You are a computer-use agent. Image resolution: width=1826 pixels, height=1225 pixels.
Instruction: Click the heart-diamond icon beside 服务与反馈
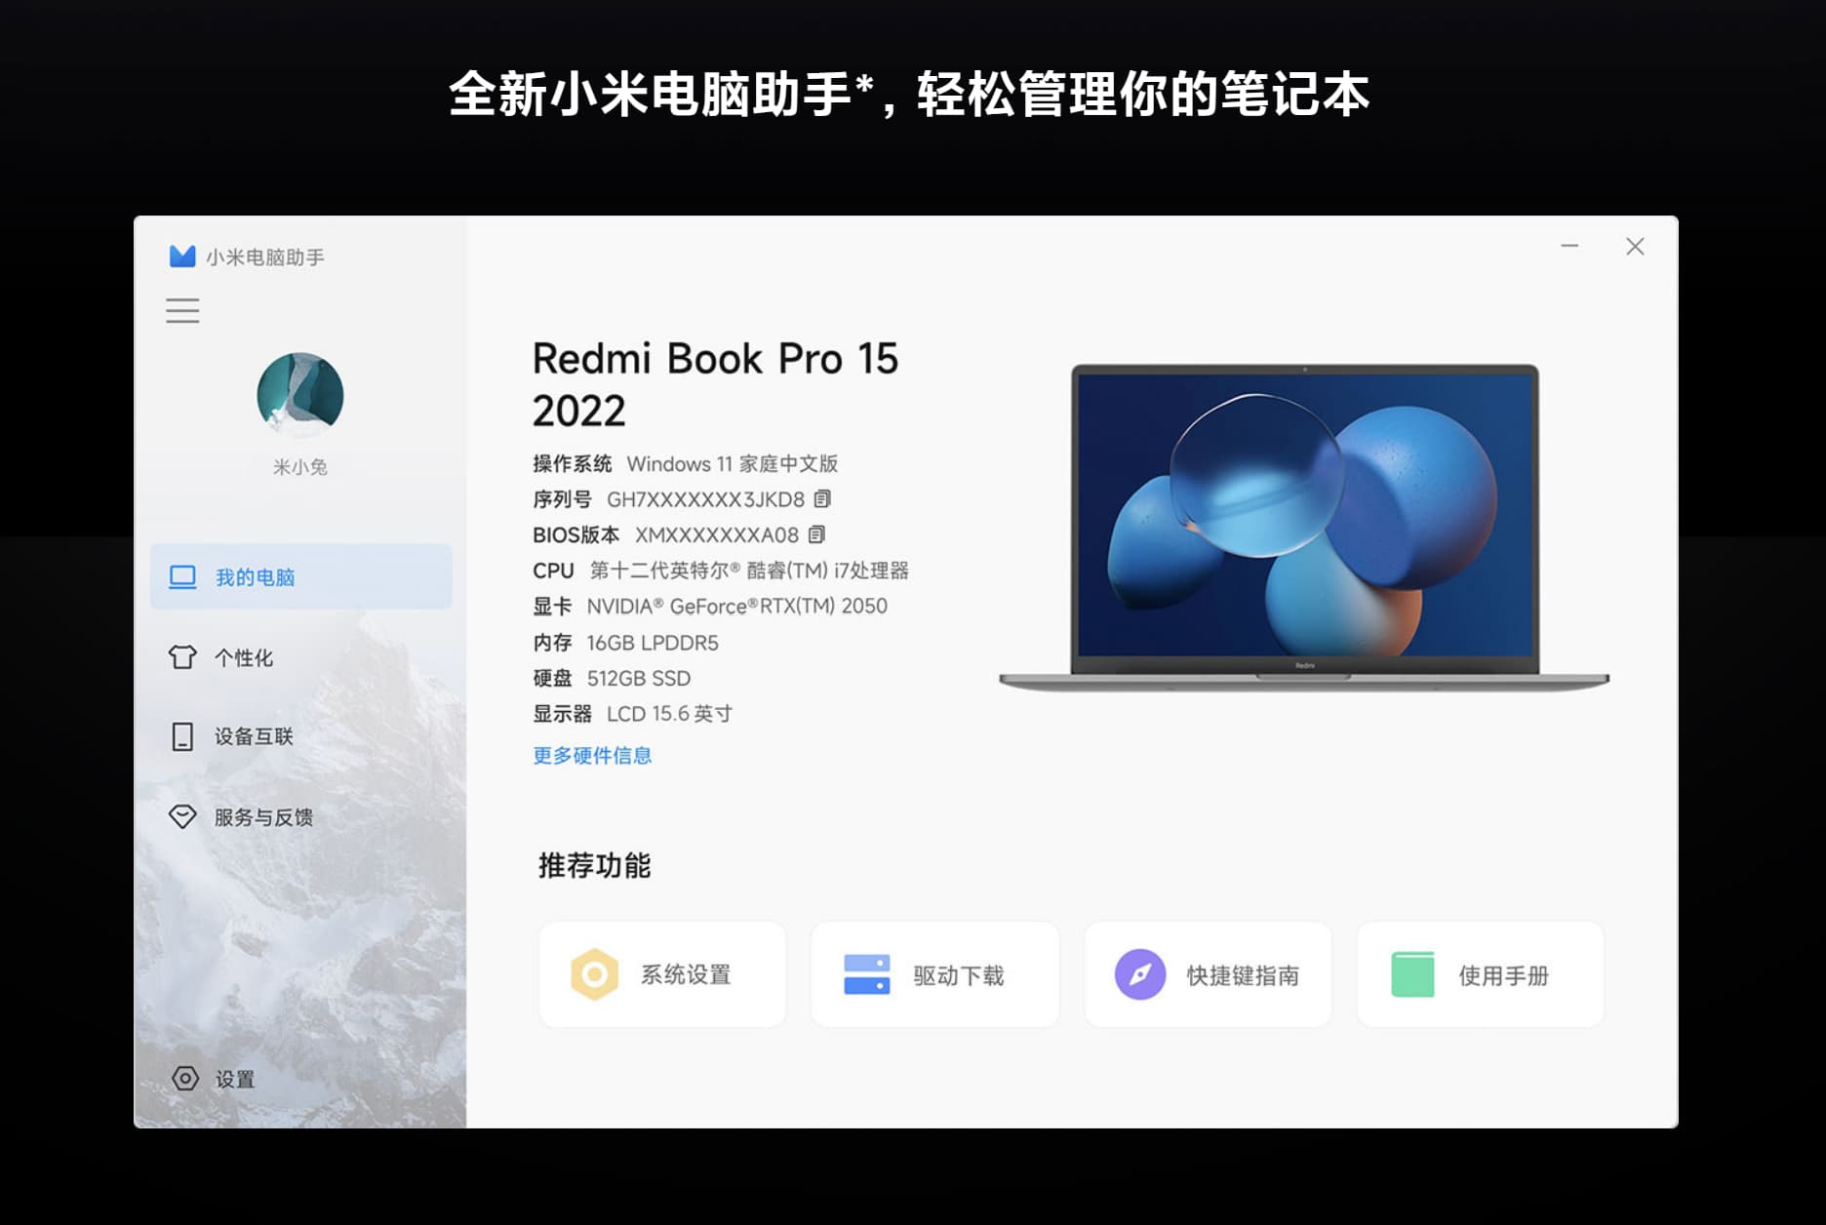click(182, 816)
